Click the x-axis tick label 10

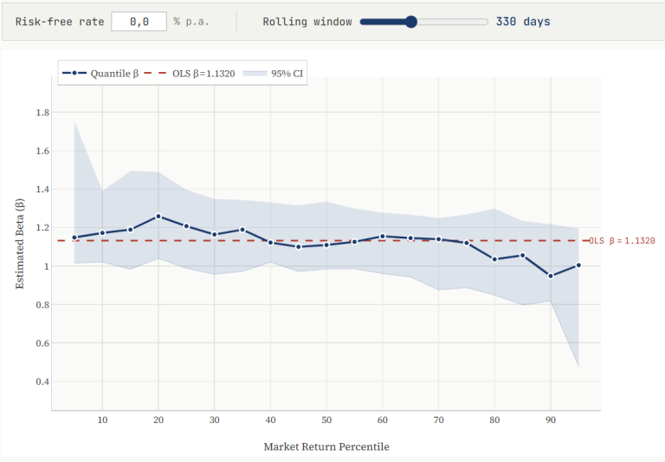pos(102,420)
